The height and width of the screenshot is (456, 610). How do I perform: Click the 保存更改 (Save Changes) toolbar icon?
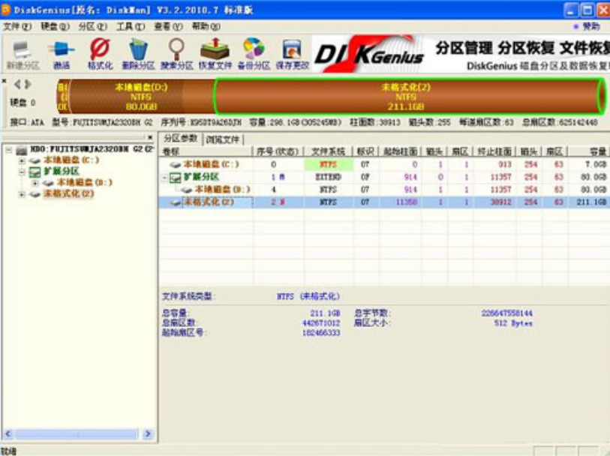tap(291, 54)
